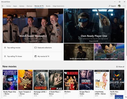Switch to the Home tab
The width and height of the screenshot is (127, 99).
click(9, 6)
